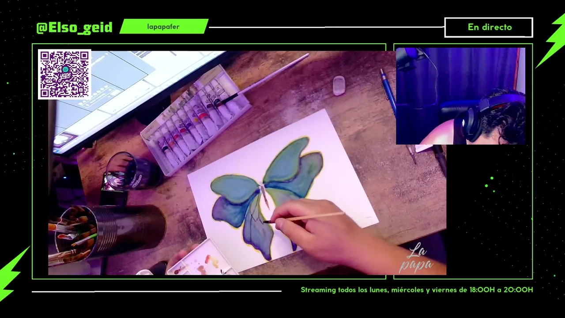This screenshot has height=318, width=565.
Task: Click the streaming schedule text at bottom
Action: (417, 290)
